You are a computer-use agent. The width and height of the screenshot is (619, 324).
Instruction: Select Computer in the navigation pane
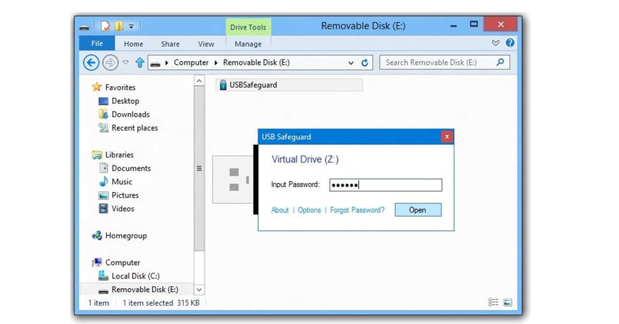pyautogui.click(x=123, y=262)
